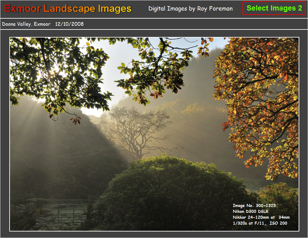Click the date 12/10/2008
The width and height of the screenshot is (308, 238).
pos(69,24)
